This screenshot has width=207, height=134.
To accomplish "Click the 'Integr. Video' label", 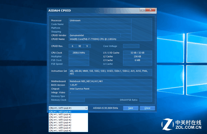I will pos(58,93).
